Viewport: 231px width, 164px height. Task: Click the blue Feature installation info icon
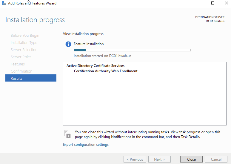click(68, 44)
